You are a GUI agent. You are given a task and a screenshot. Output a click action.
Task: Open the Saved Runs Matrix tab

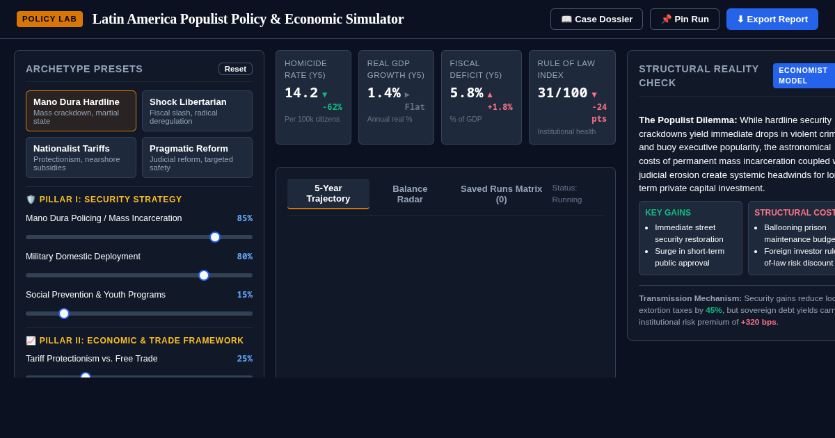tap(501, 193)
